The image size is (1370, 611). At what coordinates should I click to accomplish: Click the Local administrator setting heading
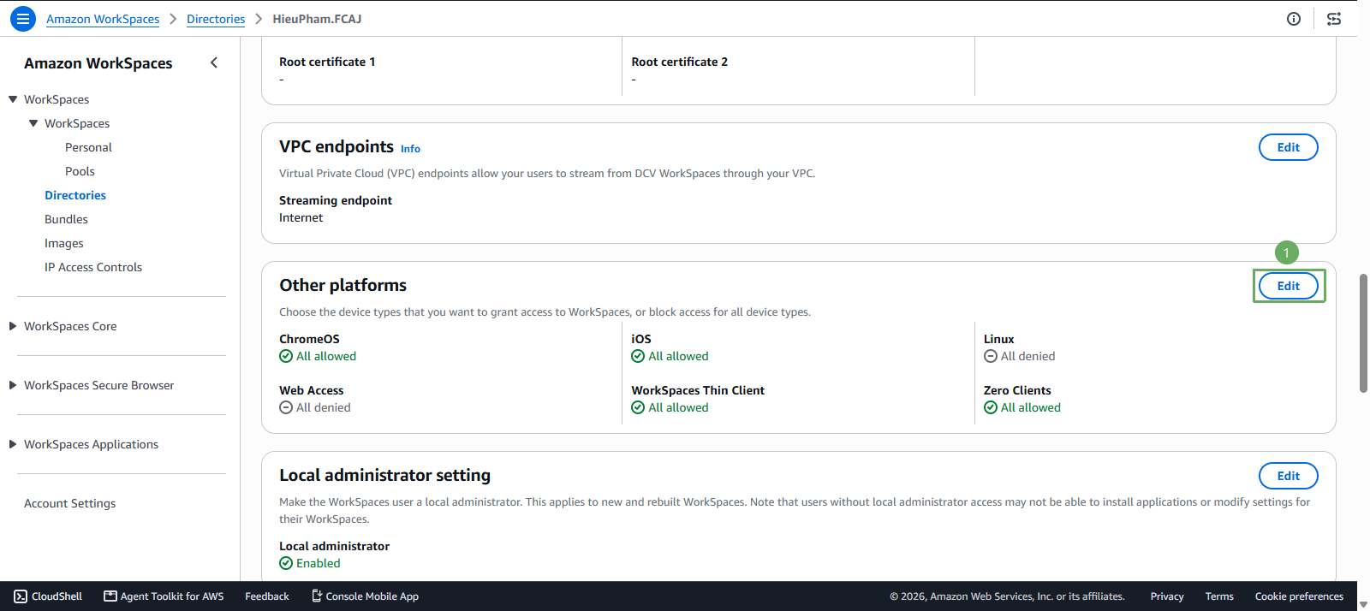pyautogui.click(x=384, y=475)
